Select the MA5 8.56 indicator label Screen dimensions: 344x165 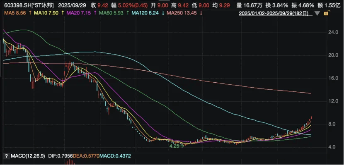pyautogui.click(x=15, y=13)
